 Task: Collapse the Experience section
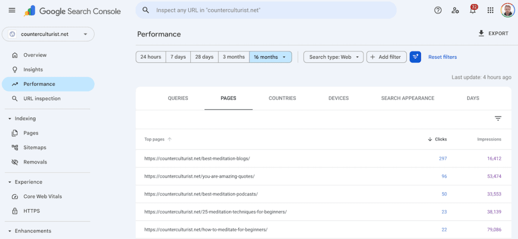click(10, 182)
